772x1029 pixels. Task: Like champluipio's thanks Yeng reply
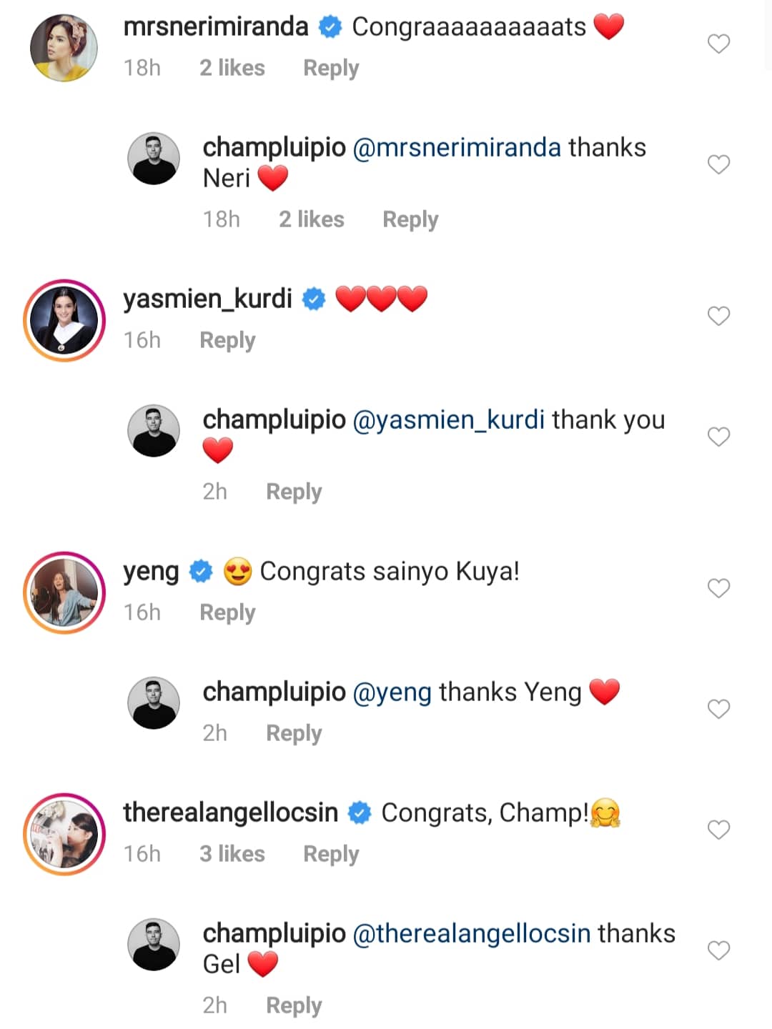[x=718, y=709]
